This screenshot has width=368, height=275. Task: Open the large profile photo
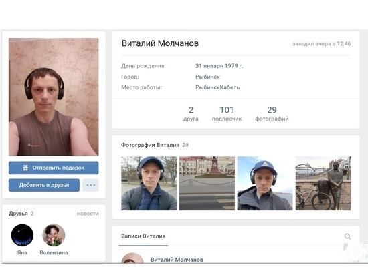(54, 97)
